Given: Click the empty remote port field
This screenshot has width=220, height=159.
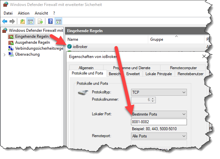Looking at the screenshot, I should click(x=159, y=143).
